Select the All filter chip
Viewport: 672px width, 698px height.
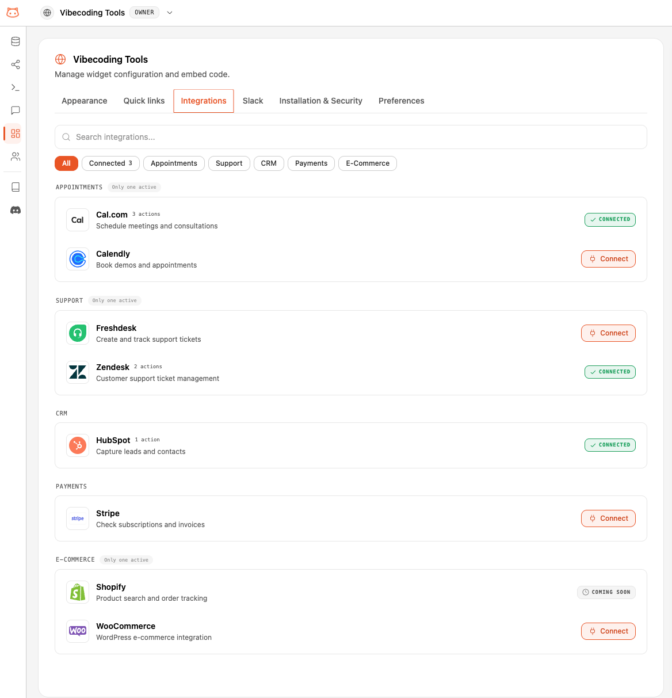(66, 163)
